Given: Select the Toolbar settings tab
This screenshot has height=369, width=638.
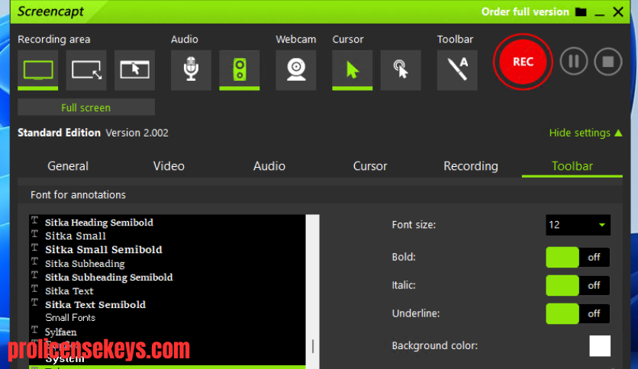Looking at the screenshot, I should (572, 166).
